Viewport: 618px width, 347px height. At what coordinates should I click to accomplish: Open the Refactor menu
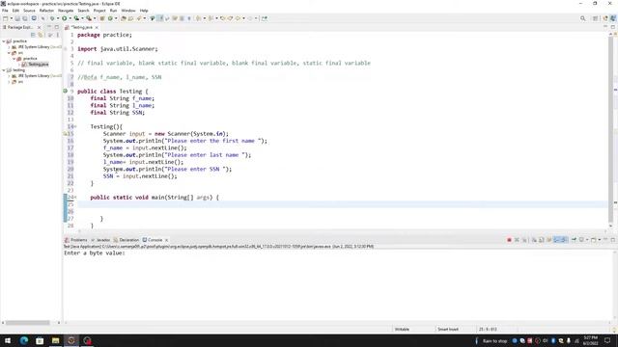[46, 11]
